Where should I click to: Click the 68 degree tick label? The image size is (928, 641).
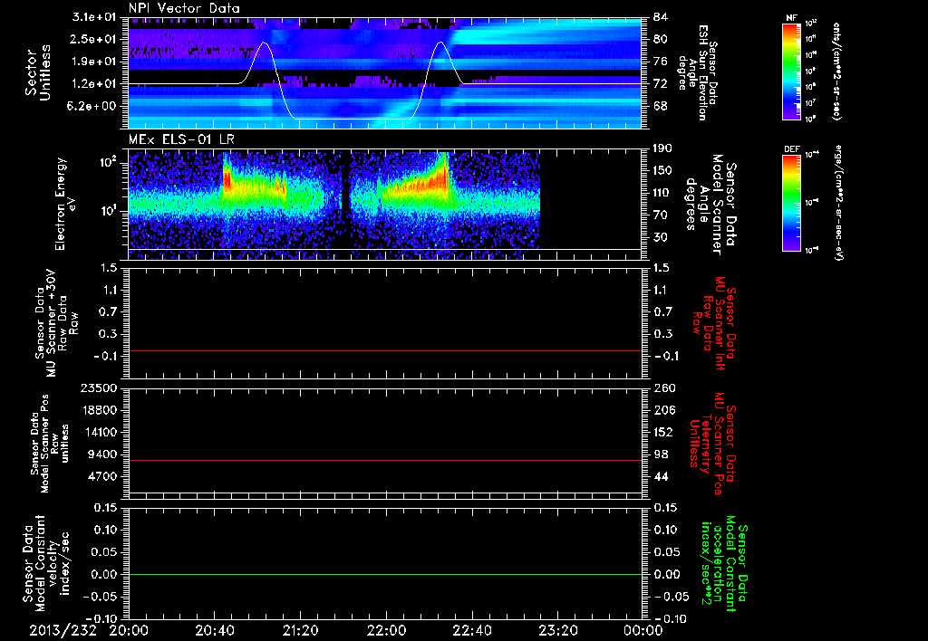click(x=661, y=107)
